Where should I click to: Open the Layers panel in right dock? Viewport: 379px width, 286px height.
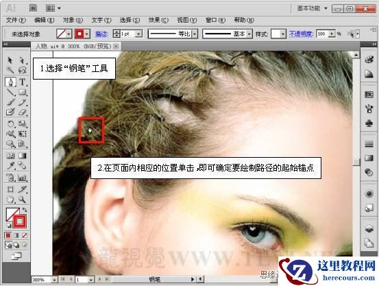(x=369, y=228)
